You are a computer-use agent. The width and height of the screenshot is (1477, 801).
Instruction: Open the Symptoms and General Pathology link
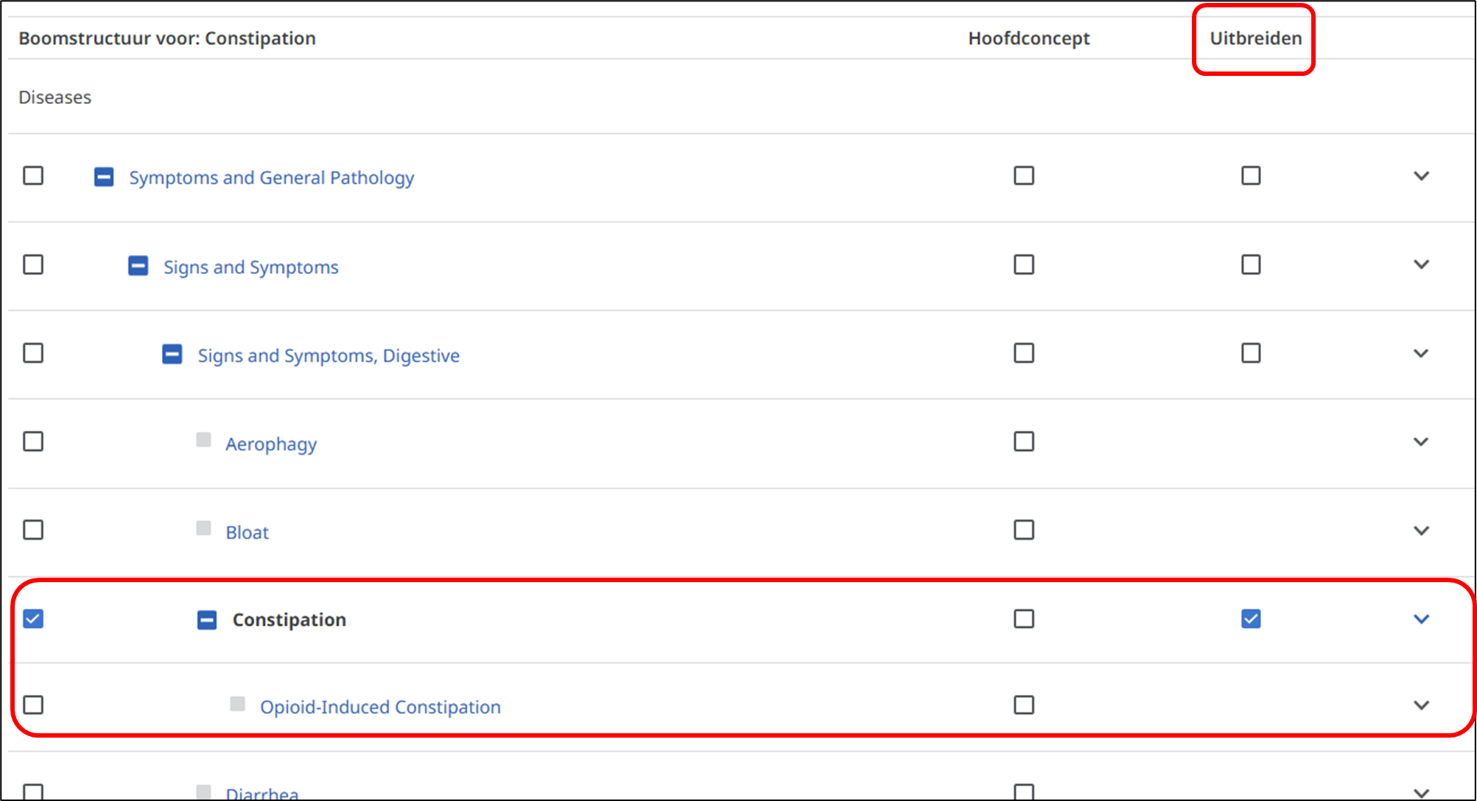272,178
